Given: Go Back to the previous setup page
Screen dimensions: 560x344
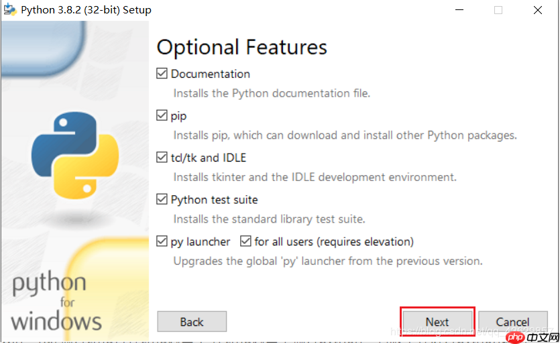Looking at the screenshot, I should pos(192,322).
